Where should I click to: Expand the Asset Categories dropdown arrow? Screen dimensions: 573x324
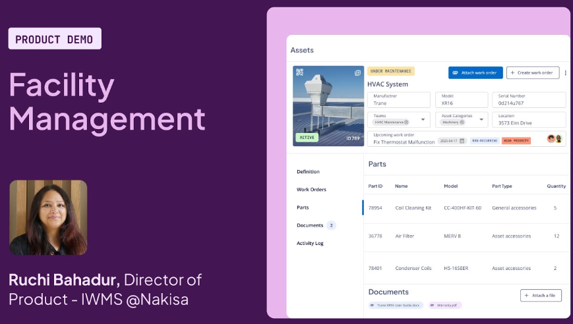tap(481, 120)
